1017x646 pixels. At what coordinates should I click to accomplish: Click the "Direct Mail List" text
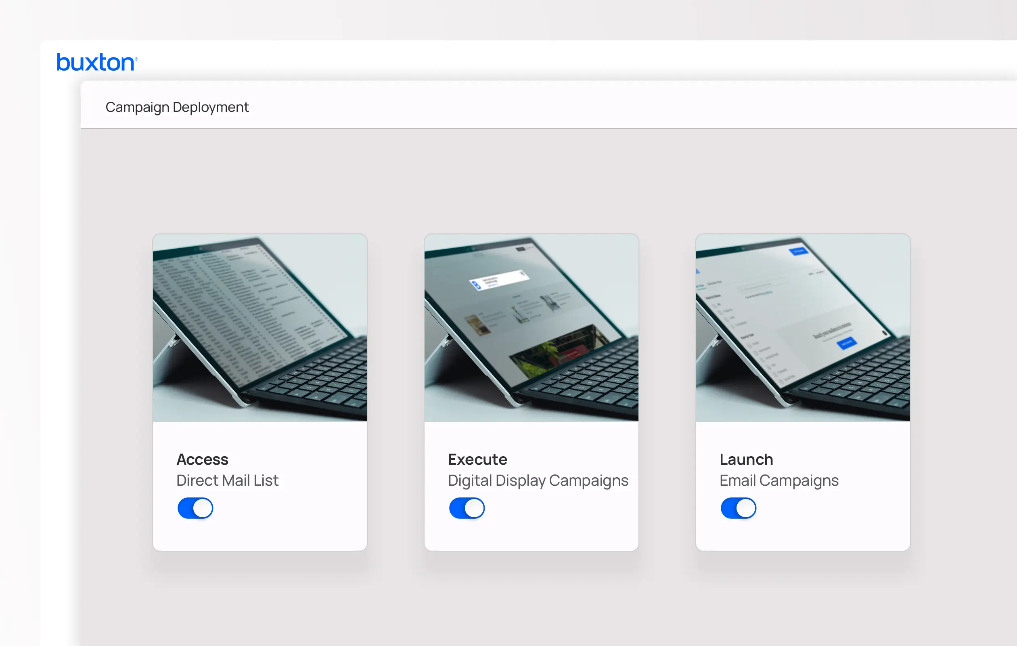pos(227,481)
